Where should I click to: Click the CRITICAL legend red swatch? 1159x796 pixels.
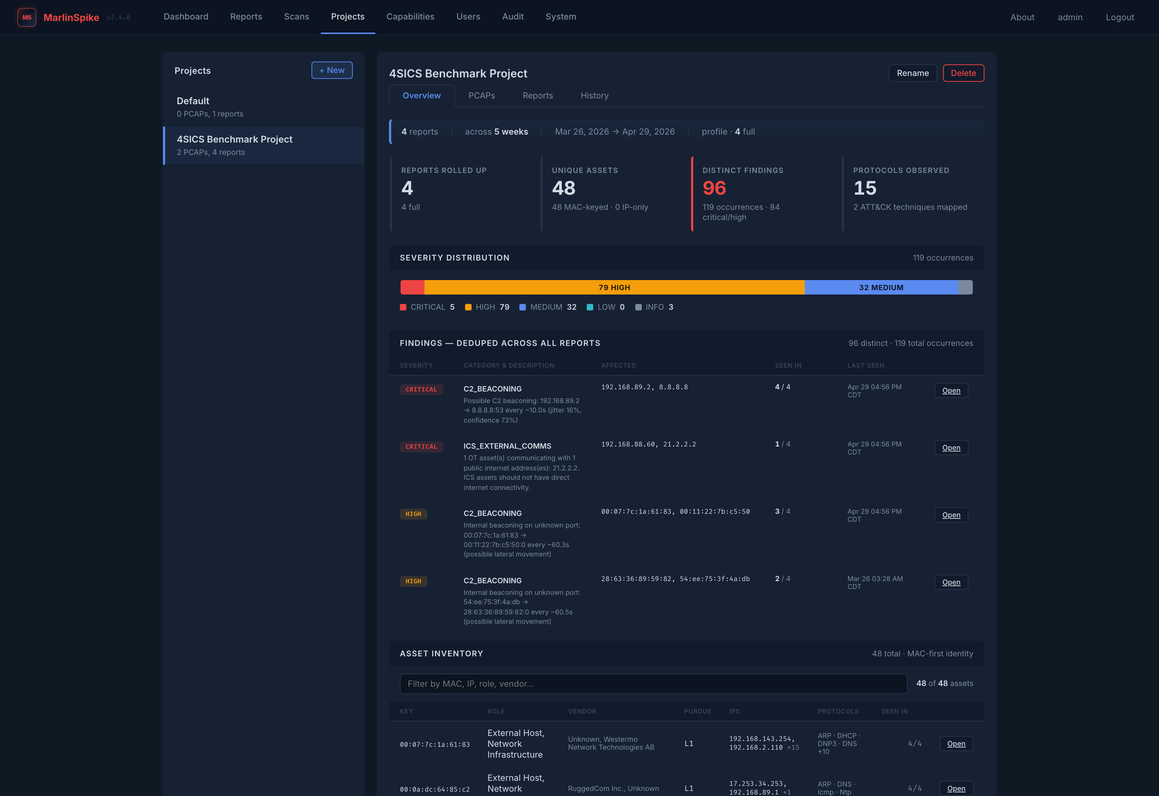tap(403, 307)
